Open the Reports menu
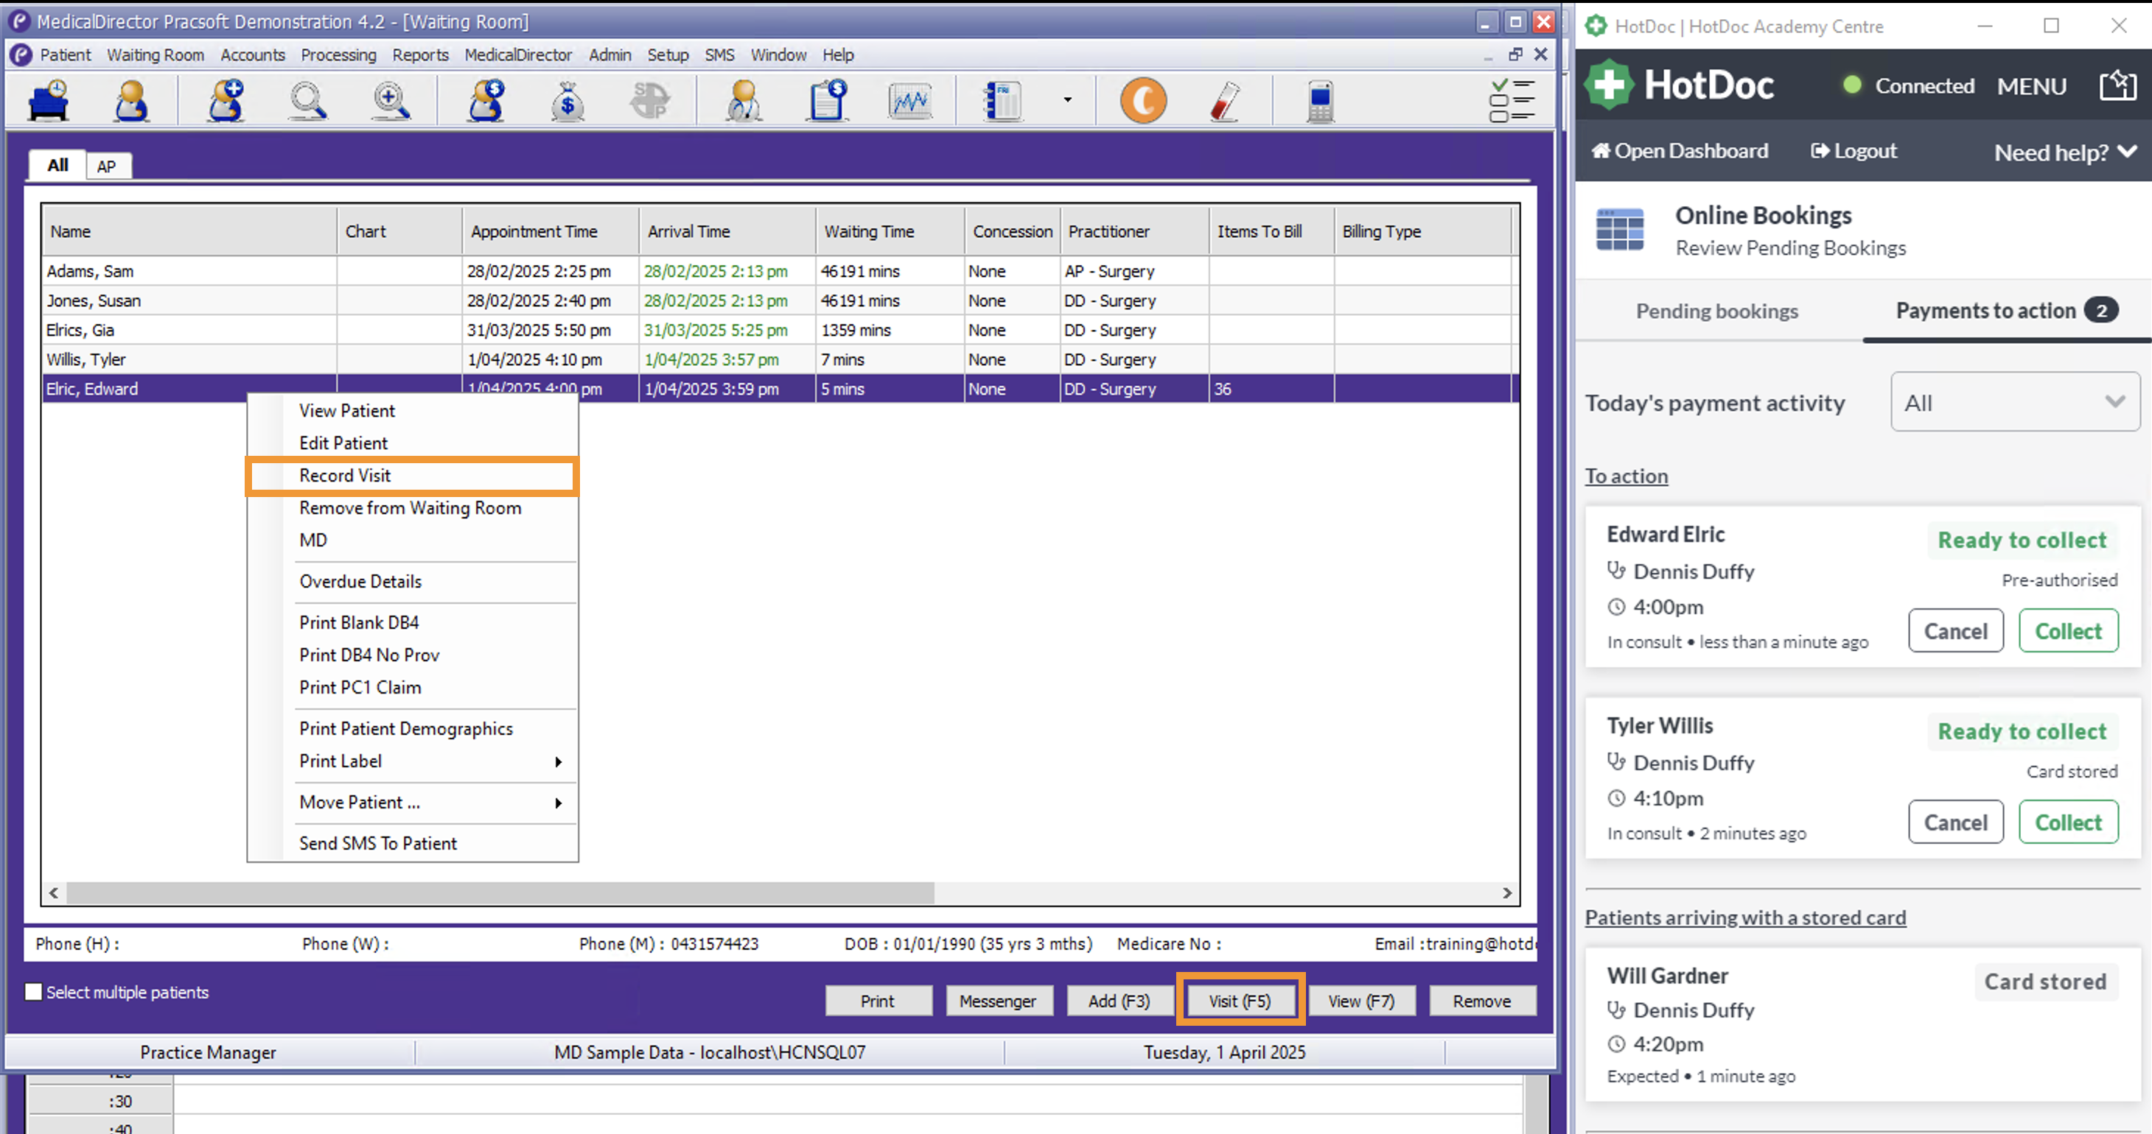Image resolution: width=2152 pixels, height=1134 pixels. pos(420,55)
